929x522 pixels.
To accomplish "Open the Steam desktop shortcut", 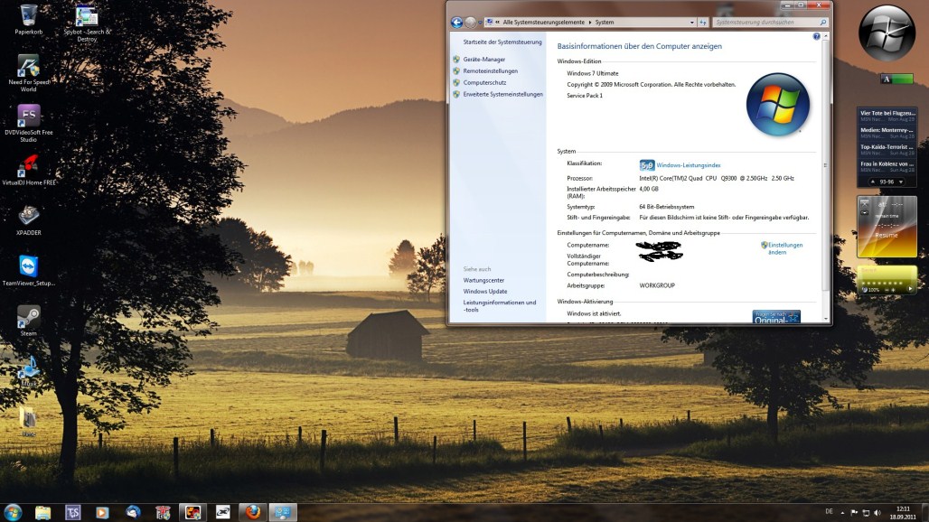I will [29, 317].
